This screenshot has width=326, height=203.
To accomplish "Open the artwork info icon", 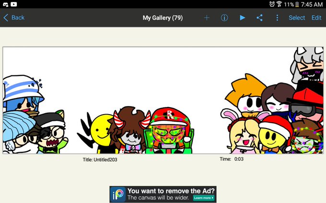I will pyautogui.click(x=224, y=18).
